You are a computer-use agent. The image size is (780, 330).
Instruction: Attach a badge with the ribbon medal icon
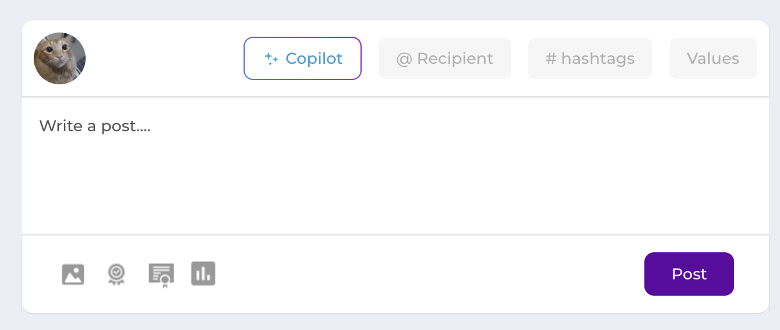pyautogui.click(x=116, y=275)
